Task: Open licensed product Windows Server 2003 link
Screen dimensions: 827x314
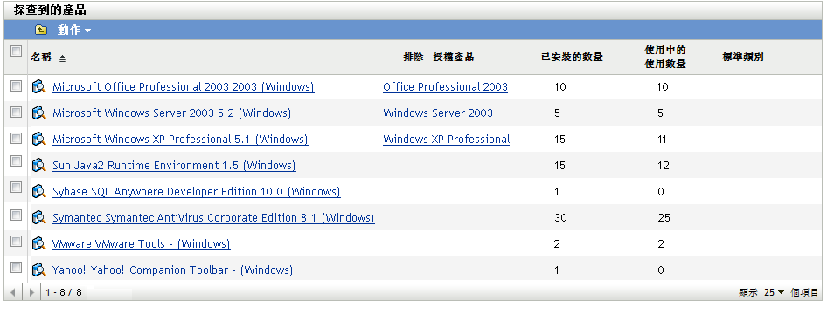Action: [x=438, y=113]
